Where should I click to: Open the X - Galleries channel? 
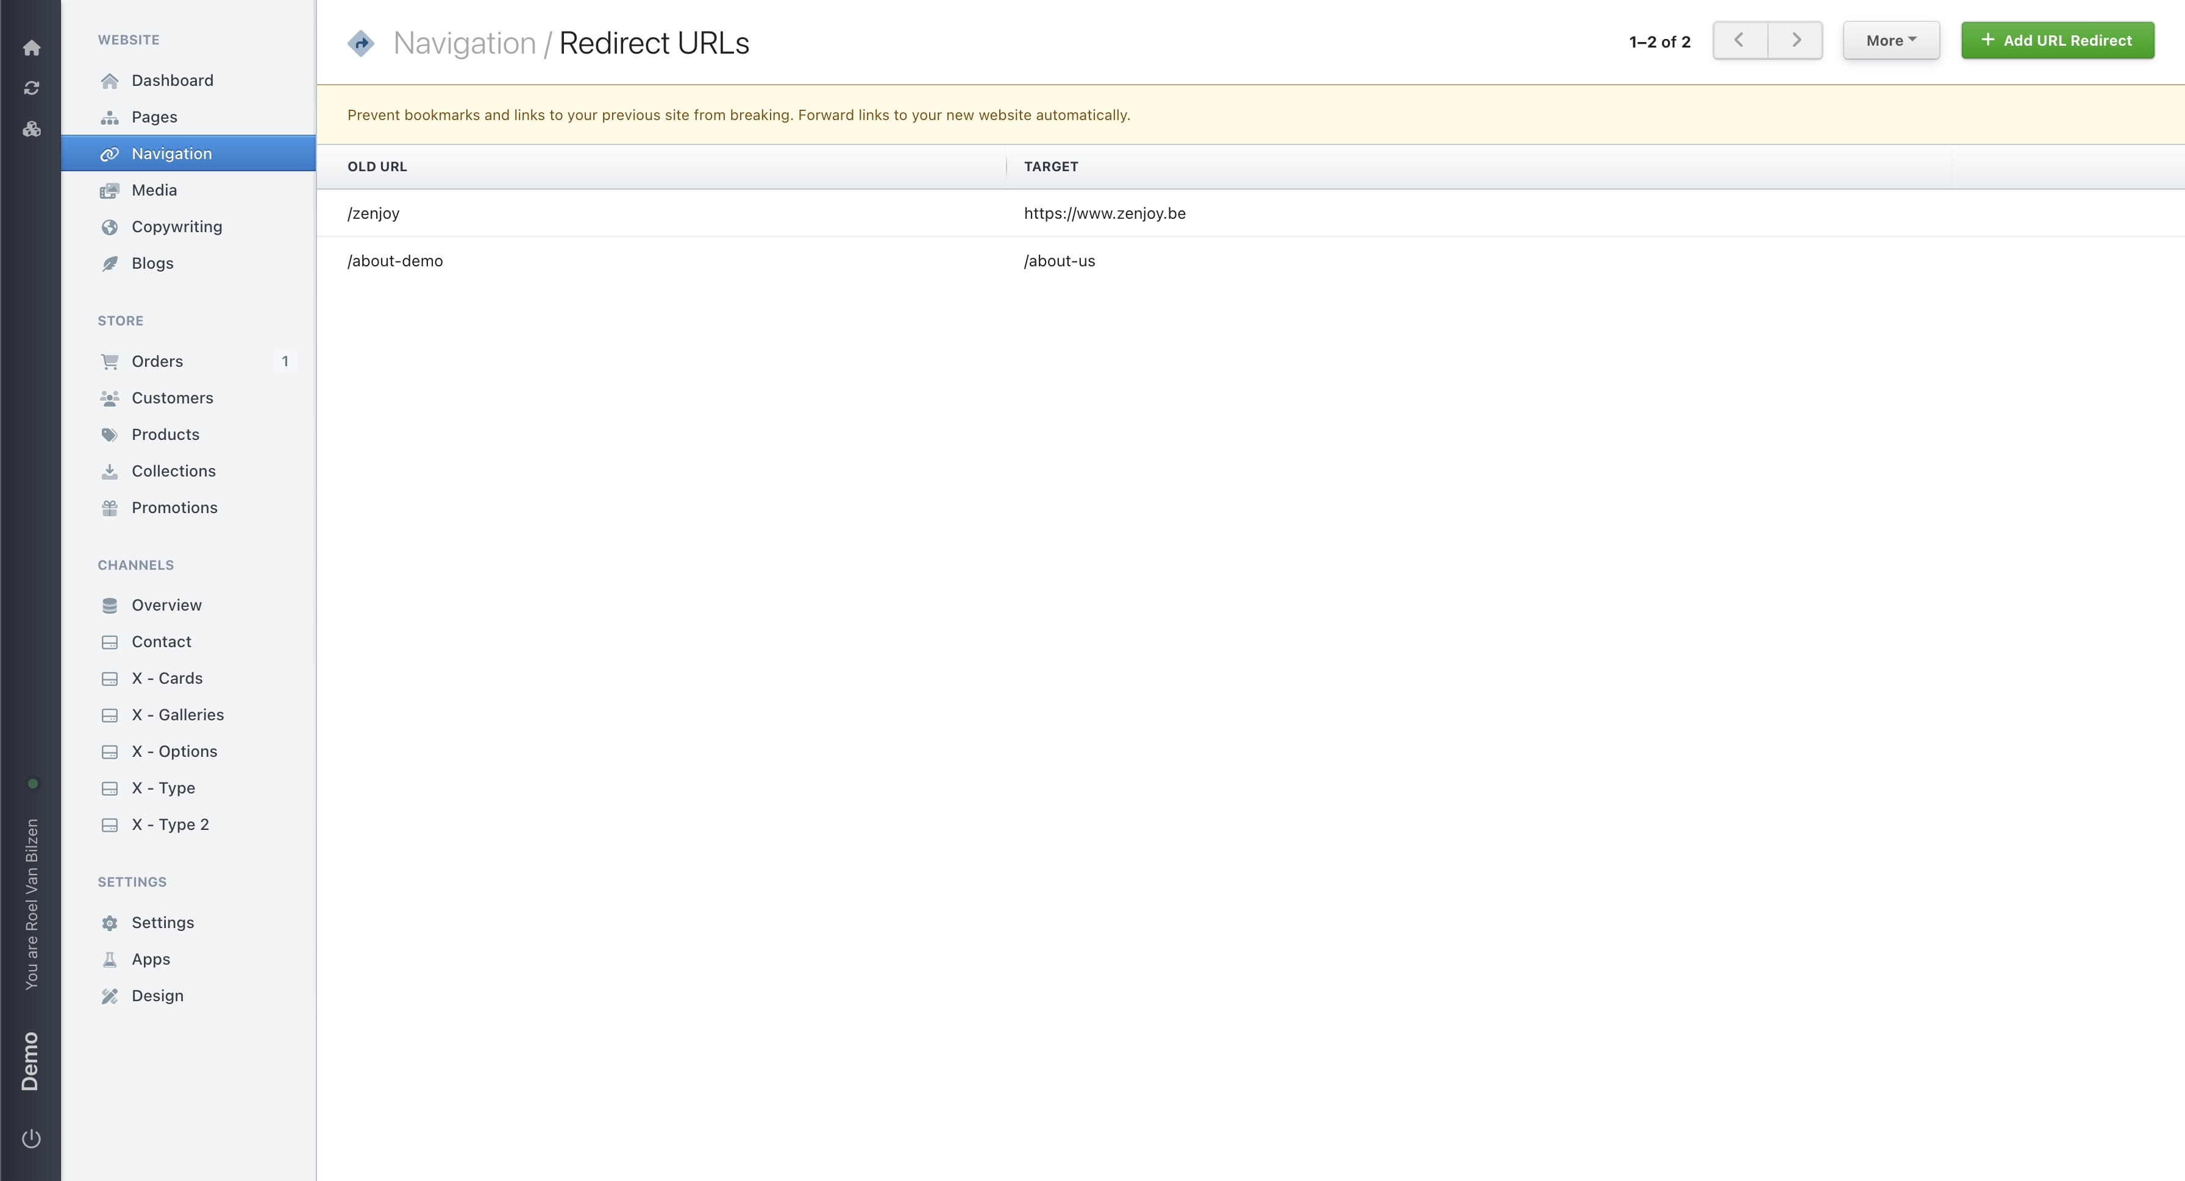tap(178, 715)
